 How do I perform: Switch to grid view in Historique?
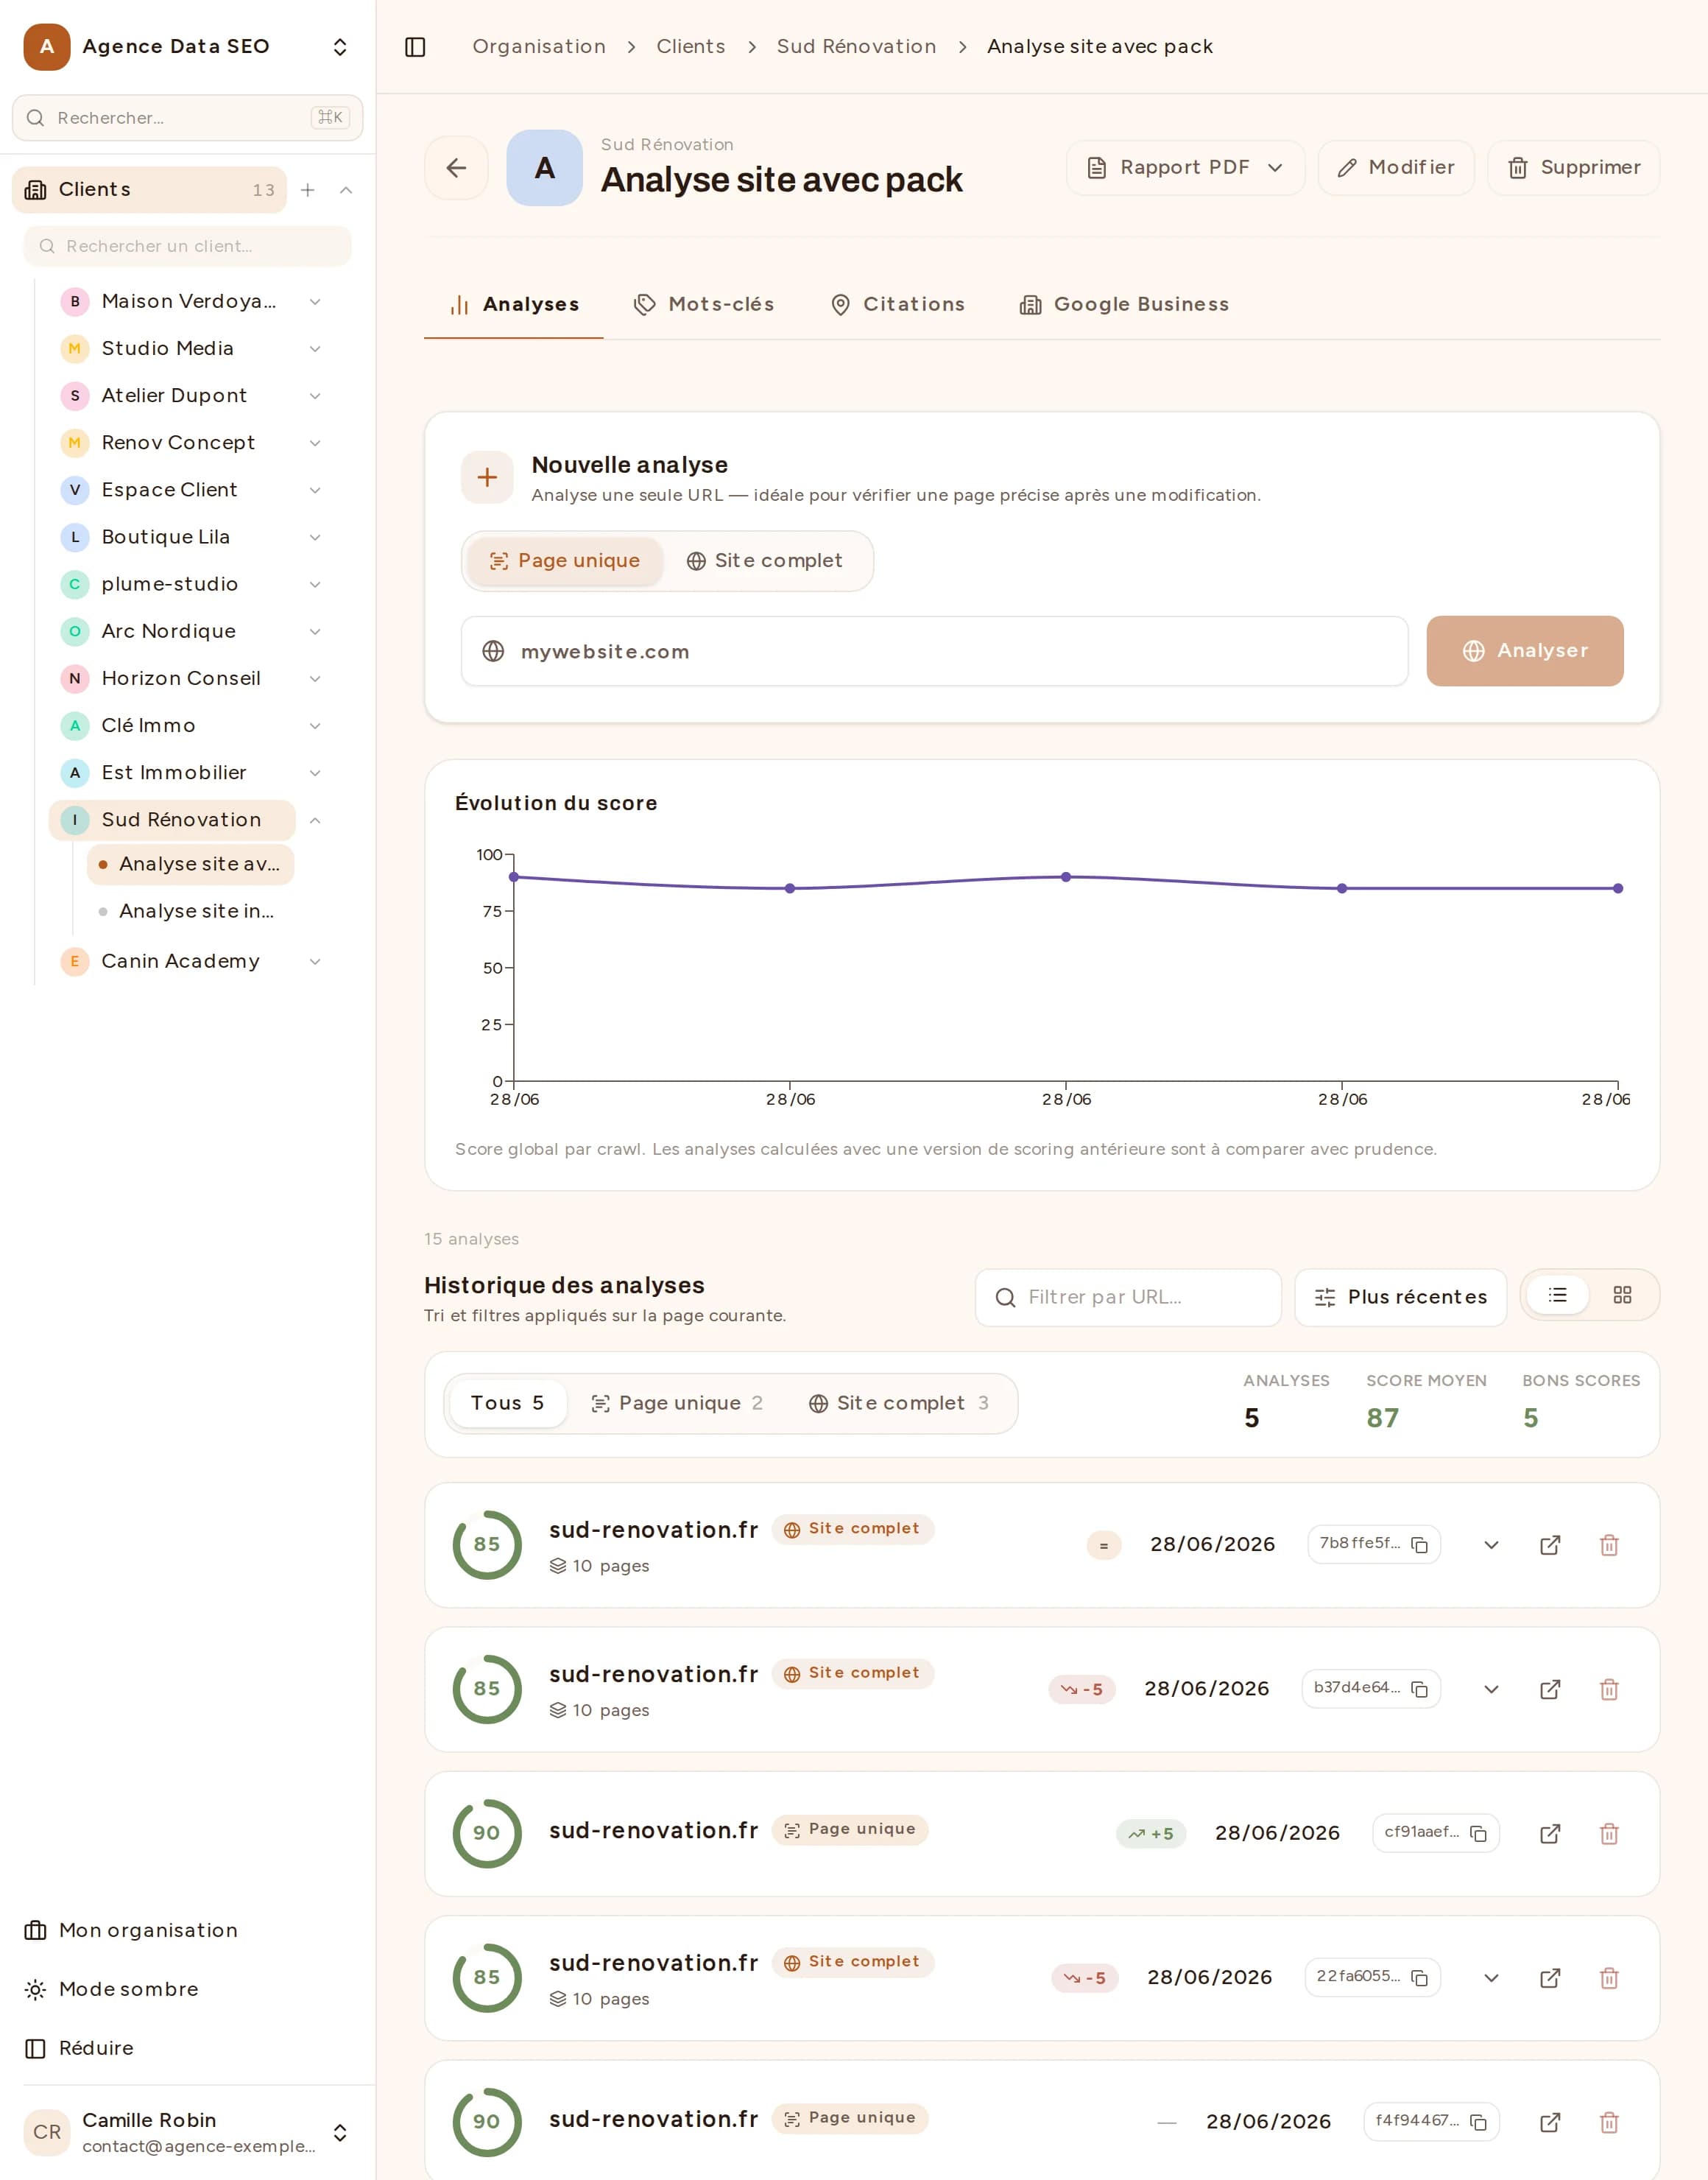click(1622, 1295)
